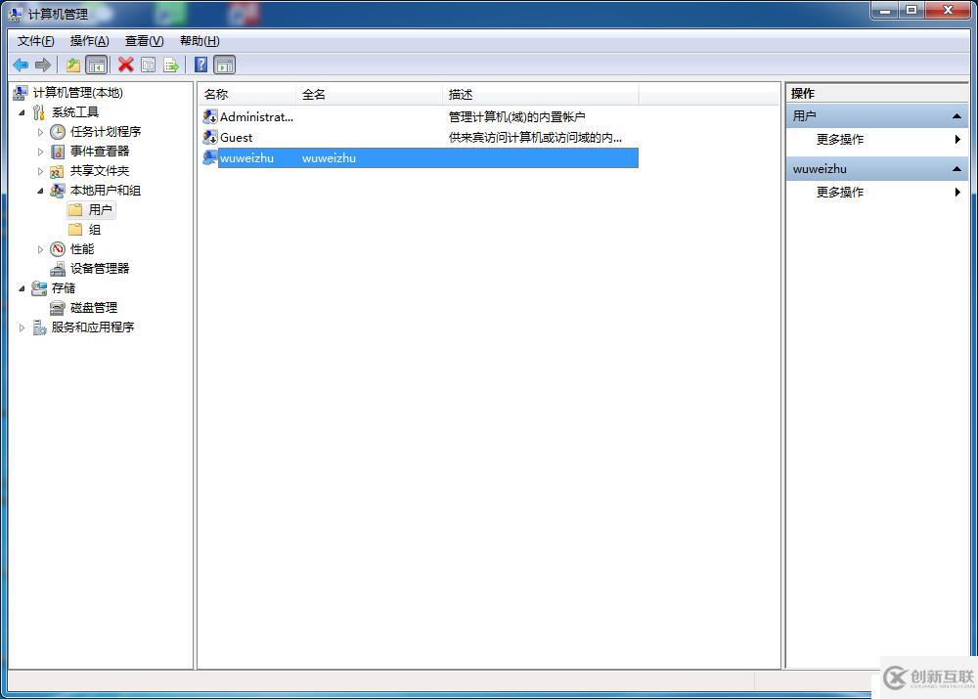Open 更多操作 submenu arrow under 用户

point(957,139)
